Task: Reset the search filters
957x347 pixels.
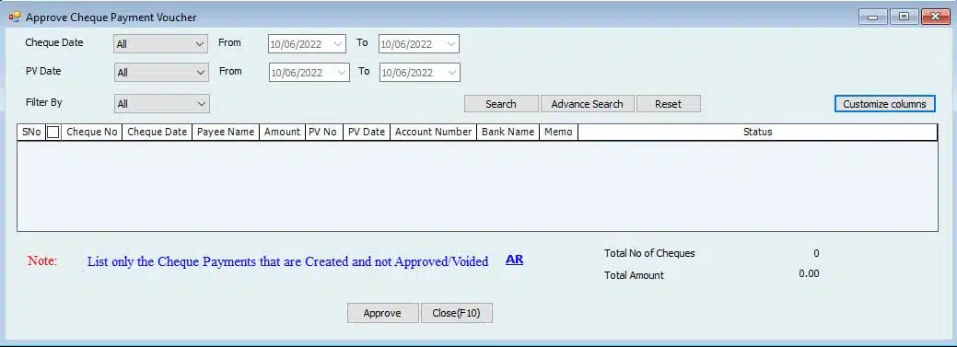Action: (669, 104)
